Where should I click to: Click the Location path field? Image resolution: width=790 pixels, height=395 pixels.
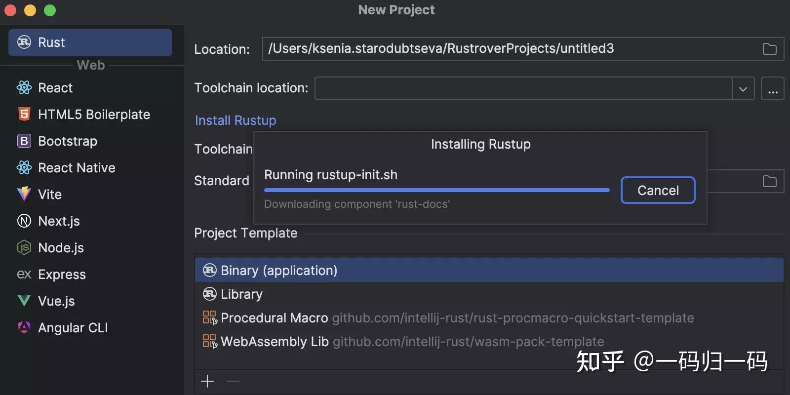pos(509,49)
